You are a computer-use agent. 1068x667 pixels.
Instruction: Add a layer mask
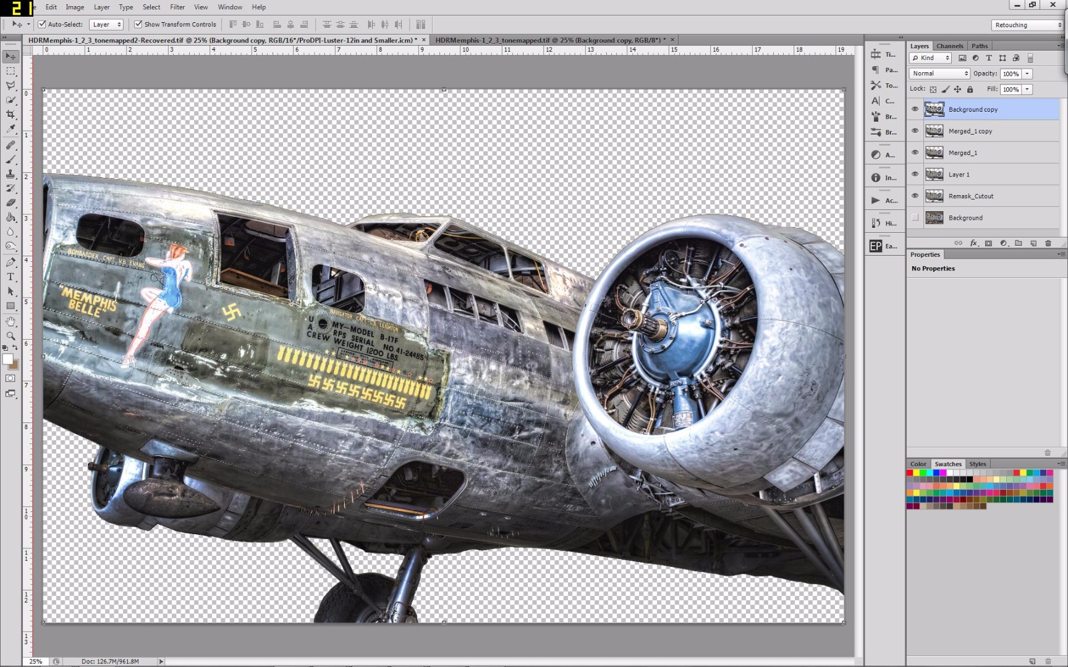(x=988, y=243)
